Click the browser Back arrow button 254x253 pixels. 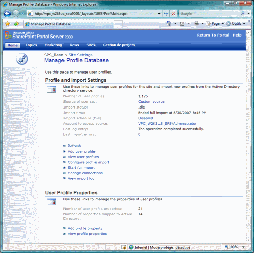pyautogui.click(x=7, y=14)
